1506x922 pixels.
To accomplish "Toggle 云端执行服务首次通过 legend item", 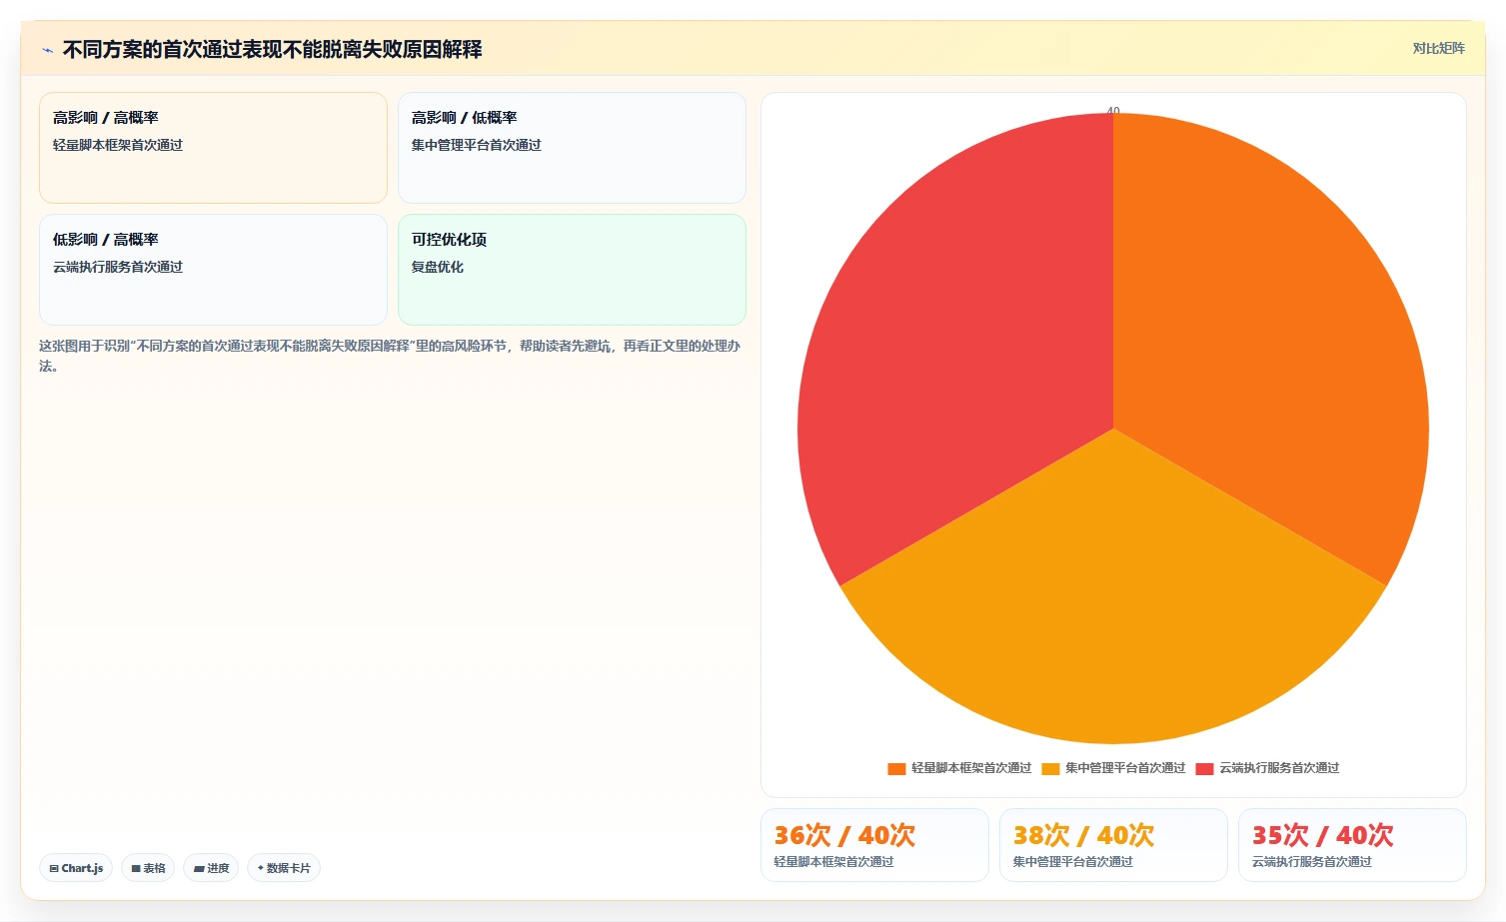I will [x=1267, y=768].
